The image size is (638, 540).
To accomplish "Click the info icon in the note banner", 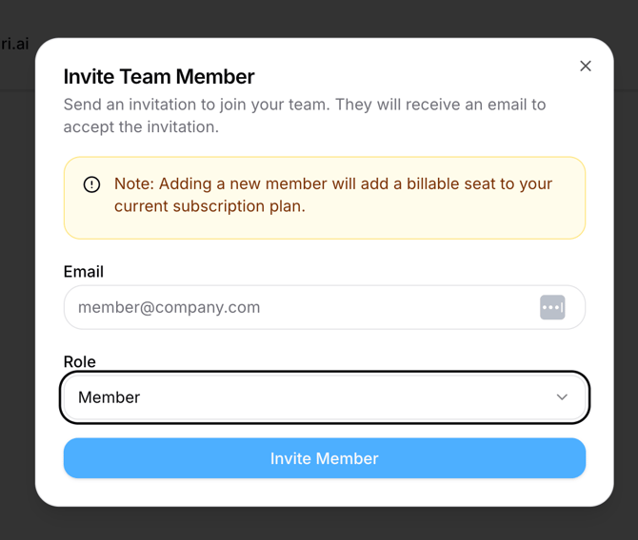I will [x=91, y=184].
